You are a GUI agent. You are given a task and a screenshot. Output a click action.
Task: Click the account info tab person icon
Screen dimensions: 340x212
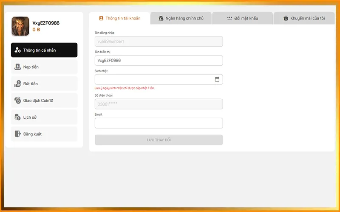(101, 18)
